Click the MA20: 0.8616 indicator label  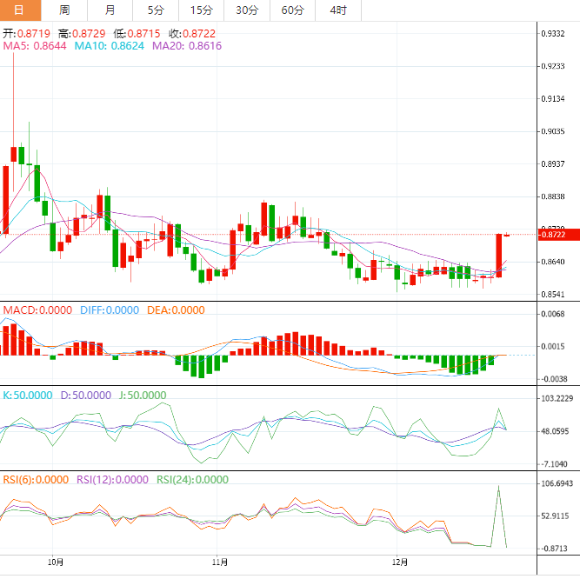coord(187,46)
